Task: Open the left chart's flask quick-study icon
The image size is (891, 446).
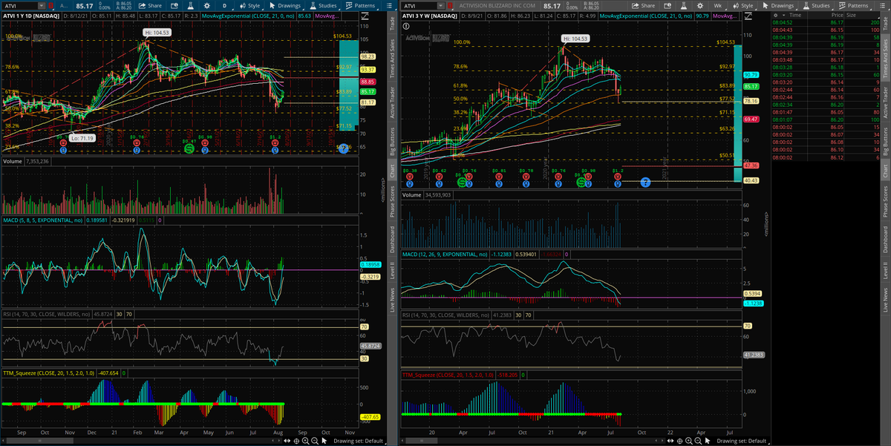Action: [x=190, y=6]
